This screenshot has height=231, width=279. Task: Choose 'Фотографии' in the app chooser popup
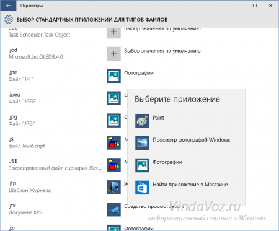(167, 162)
